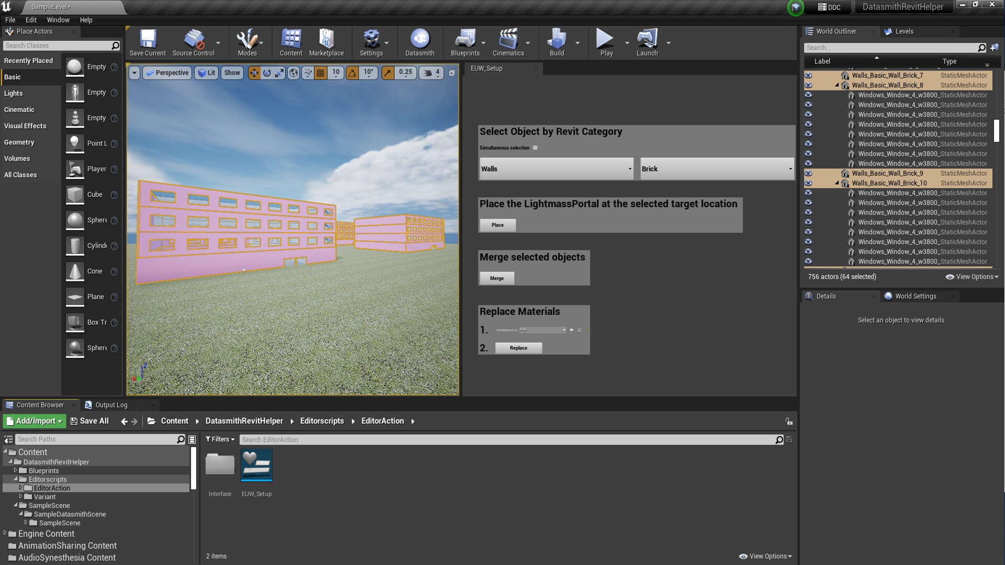
Task: Open the Modes toolbar icon
Action: click(x=247, y=42)
